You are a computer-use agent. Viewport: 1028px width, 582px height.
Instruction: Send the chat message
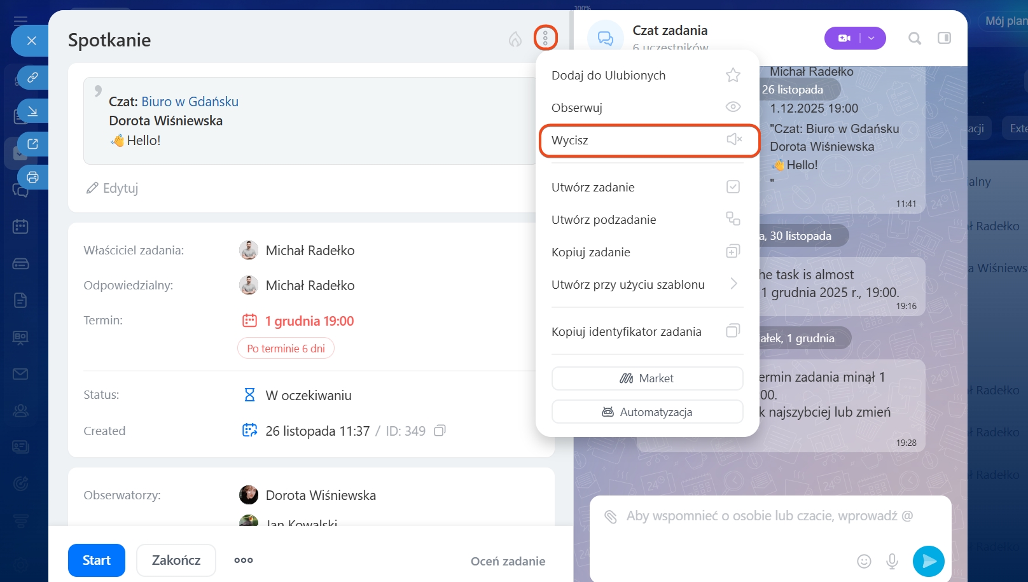(928, 560)
